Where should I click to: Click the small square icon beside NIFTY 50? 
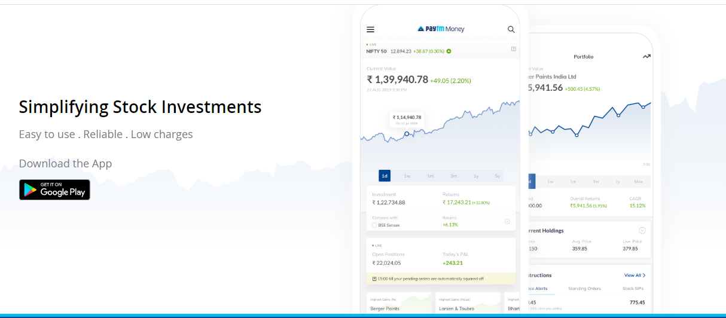tap(513, 49)
